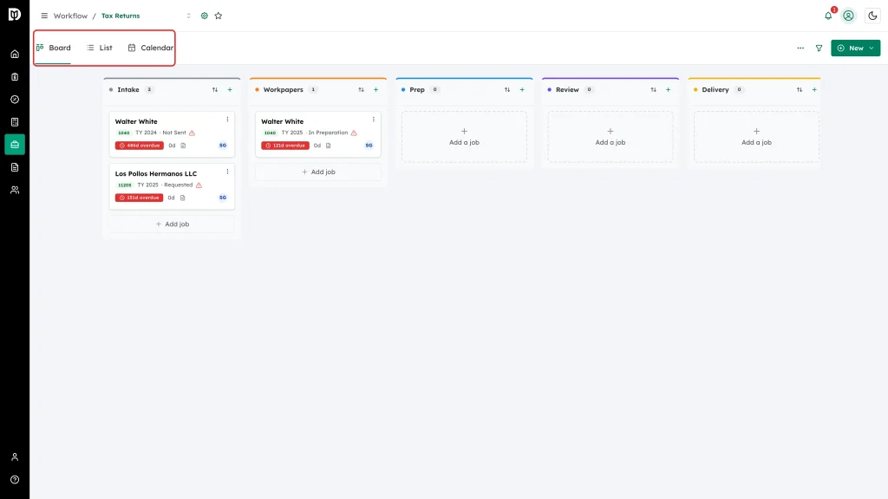888x499 pixels.
Task: Click the SG assignee badge on Walter White TY 2025 card
Action: point(369,146)
